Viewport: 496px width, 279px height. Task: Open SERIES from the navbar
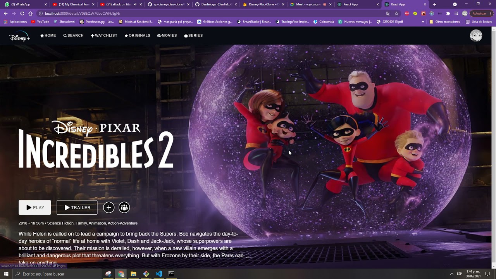tap(193, 36)
